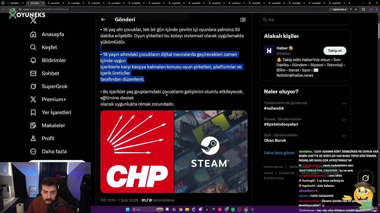
Task: Open more options for #sallandık trend
Action: [x=343, y=104]
